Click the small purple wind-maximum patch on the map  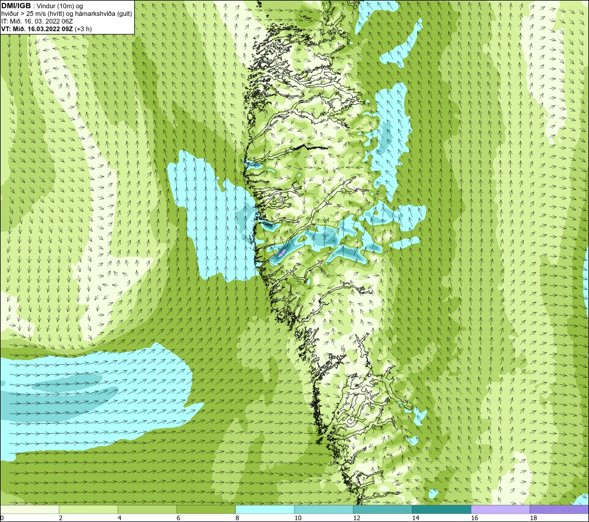283,252
